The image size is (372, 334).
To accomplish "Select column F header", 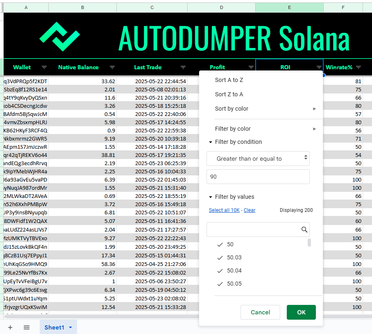I will [x=343, y=8].
